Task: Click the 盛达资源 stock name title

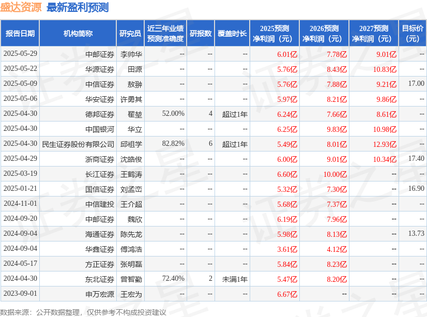Action: click(21, 7)
